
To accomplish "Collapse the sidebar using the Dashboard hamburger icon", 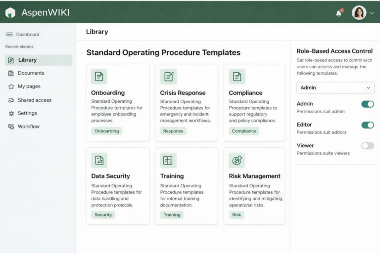I will (9, 35).
